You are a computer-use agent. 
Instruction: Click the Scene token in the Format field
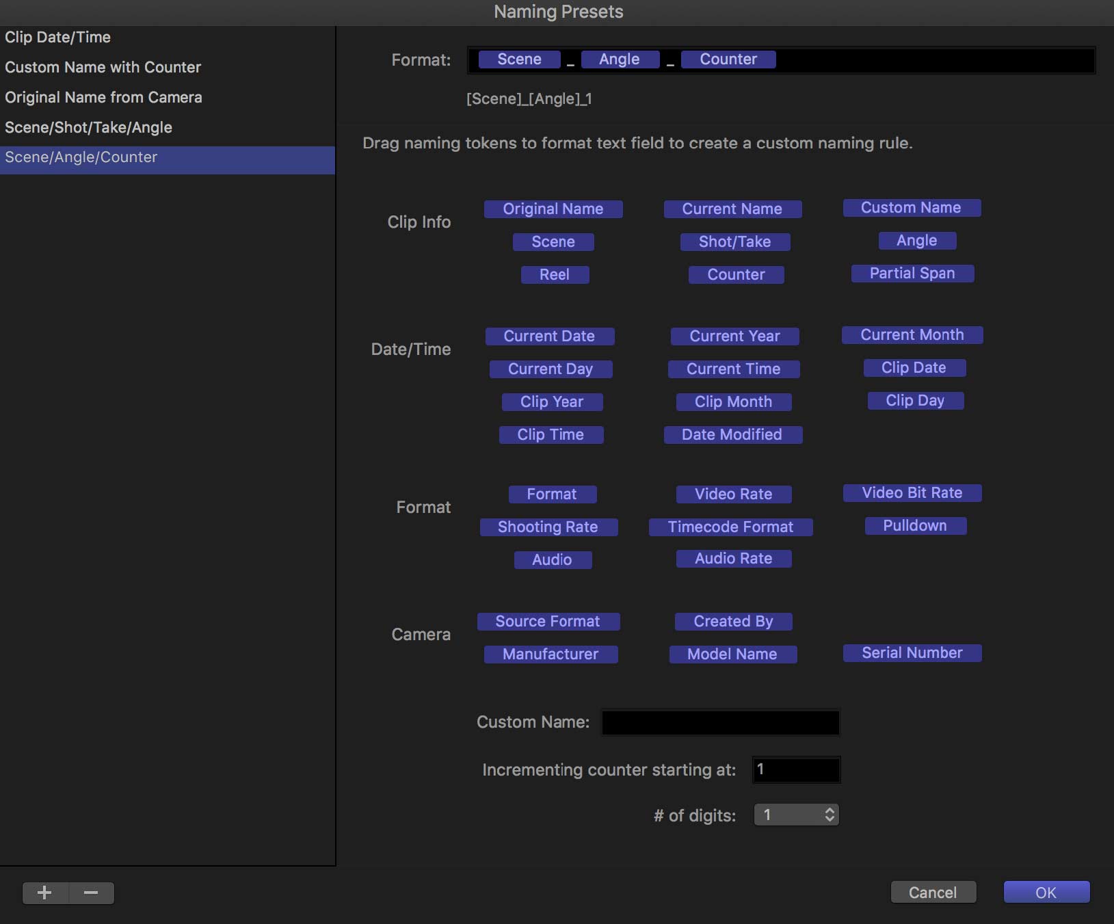(520, 60)
